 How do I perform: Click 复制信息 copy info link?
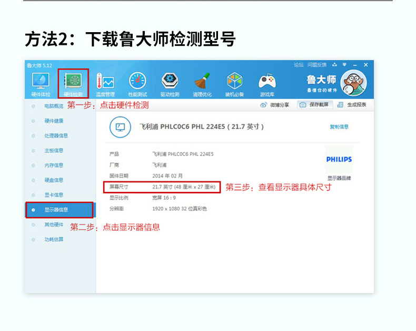[x=339, y=126]
